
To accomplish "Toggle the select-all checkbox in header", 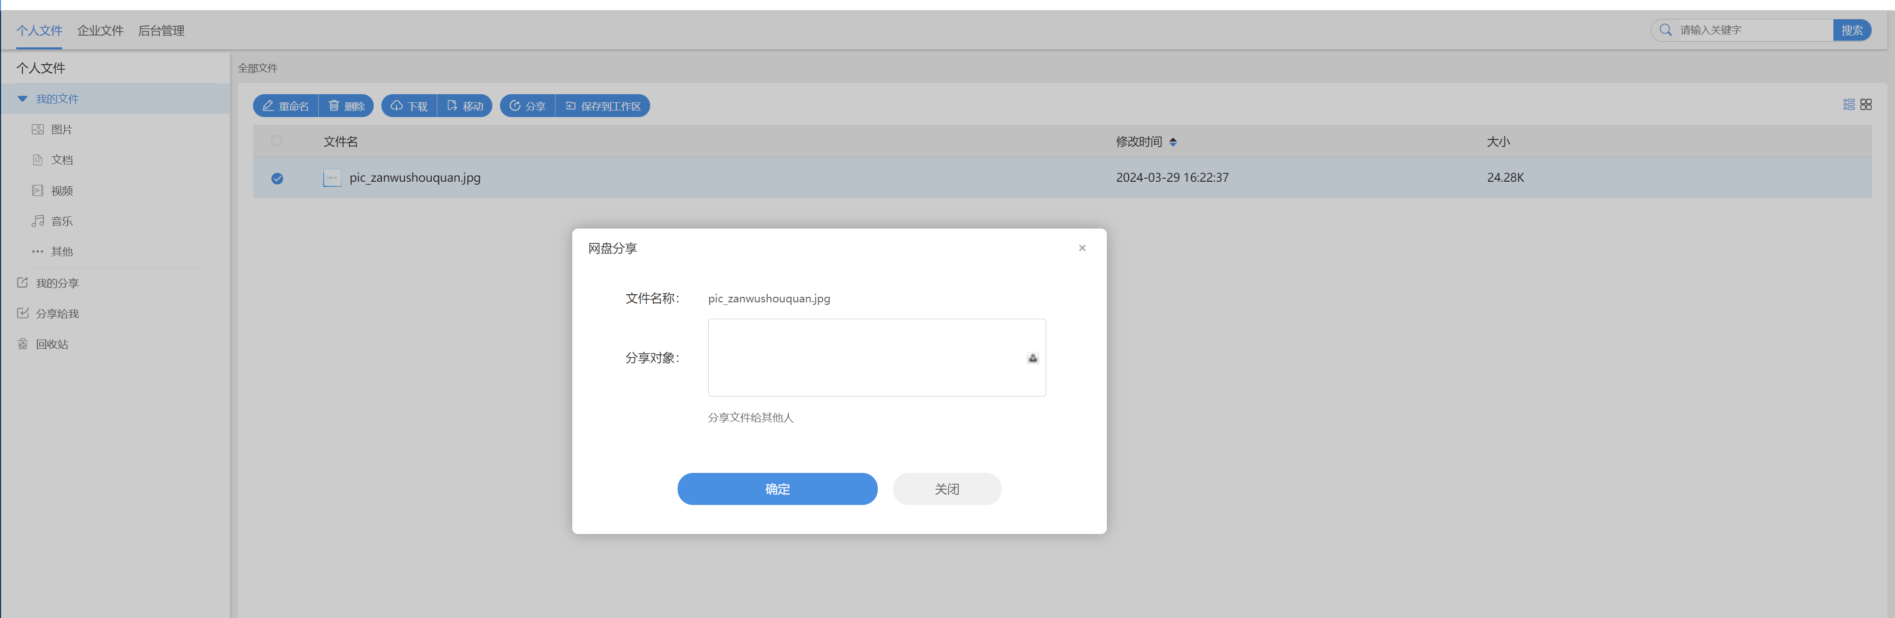I will point(276,141).
